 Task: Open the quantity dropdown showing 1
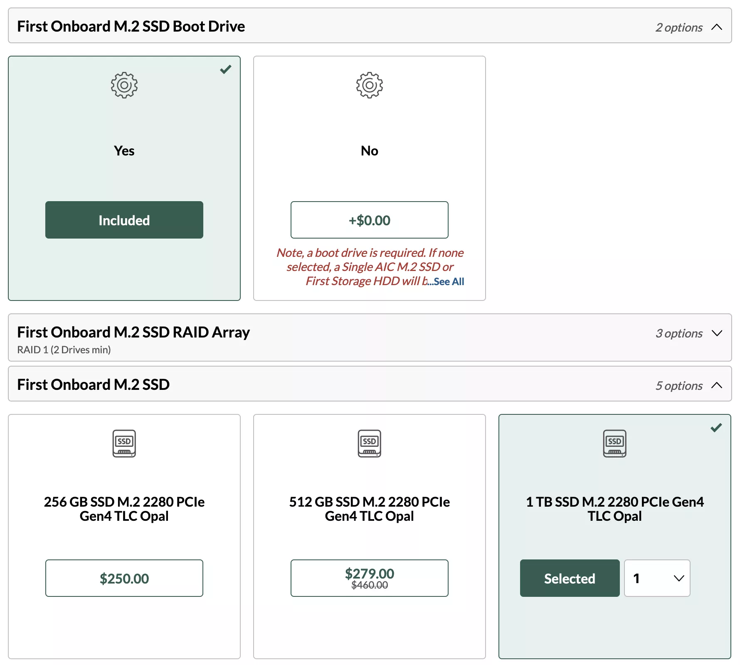(x=657, y=578)
